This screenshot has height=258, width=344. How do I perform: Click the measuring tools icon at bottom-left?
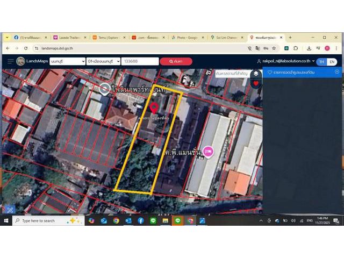click(x=9, y=210)
